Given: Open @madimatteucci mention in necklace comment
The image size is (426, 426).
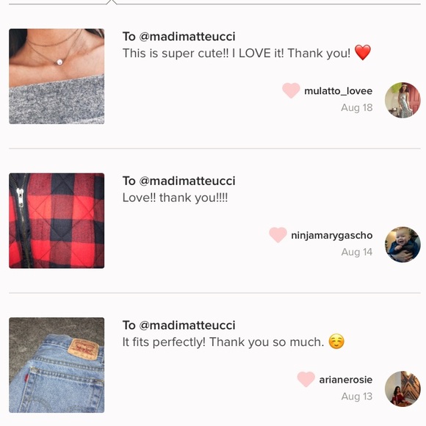Looking at the screenshot, I should [187, 37].
